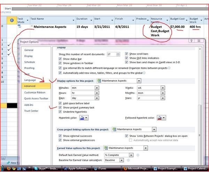Toggle Show bars and shapes in 3-D
The image size is (209, 173).
[x=126, y=62]
